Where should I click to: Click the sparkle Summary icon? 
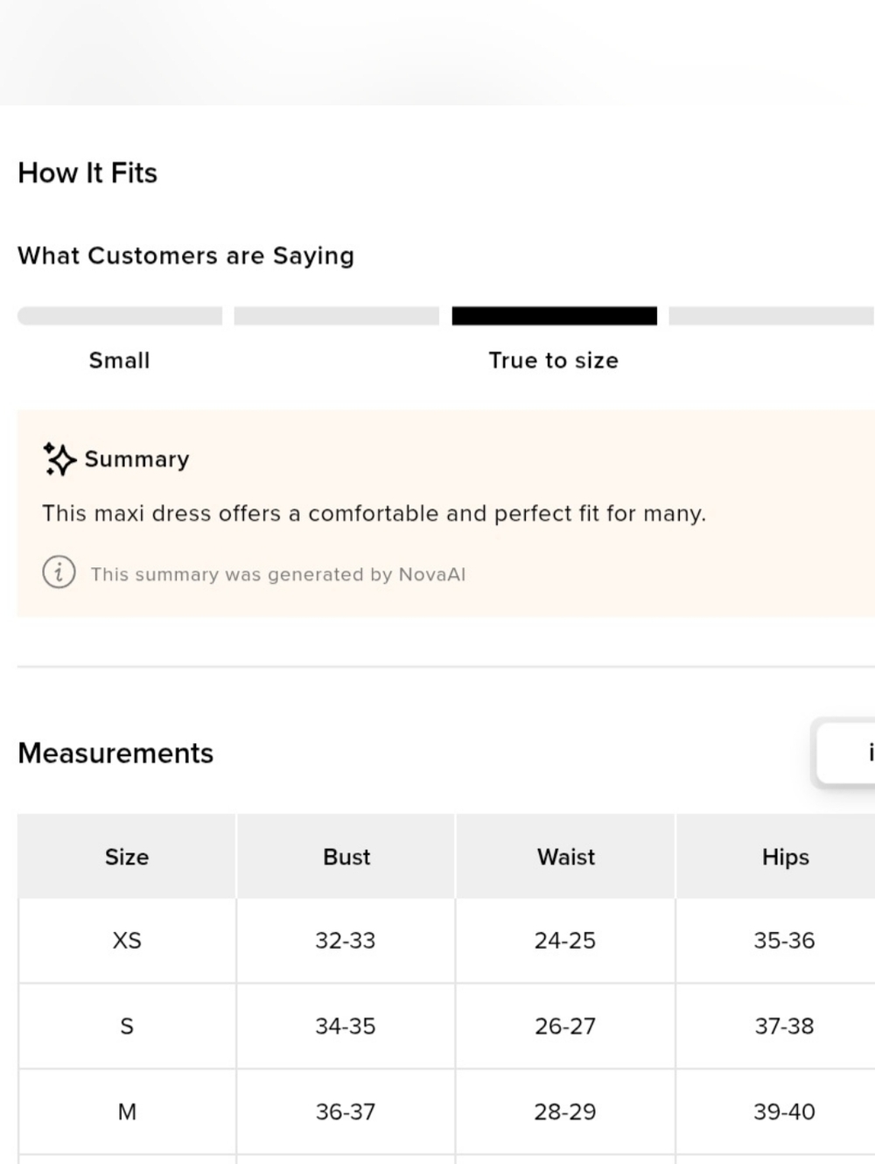(59, 459)
